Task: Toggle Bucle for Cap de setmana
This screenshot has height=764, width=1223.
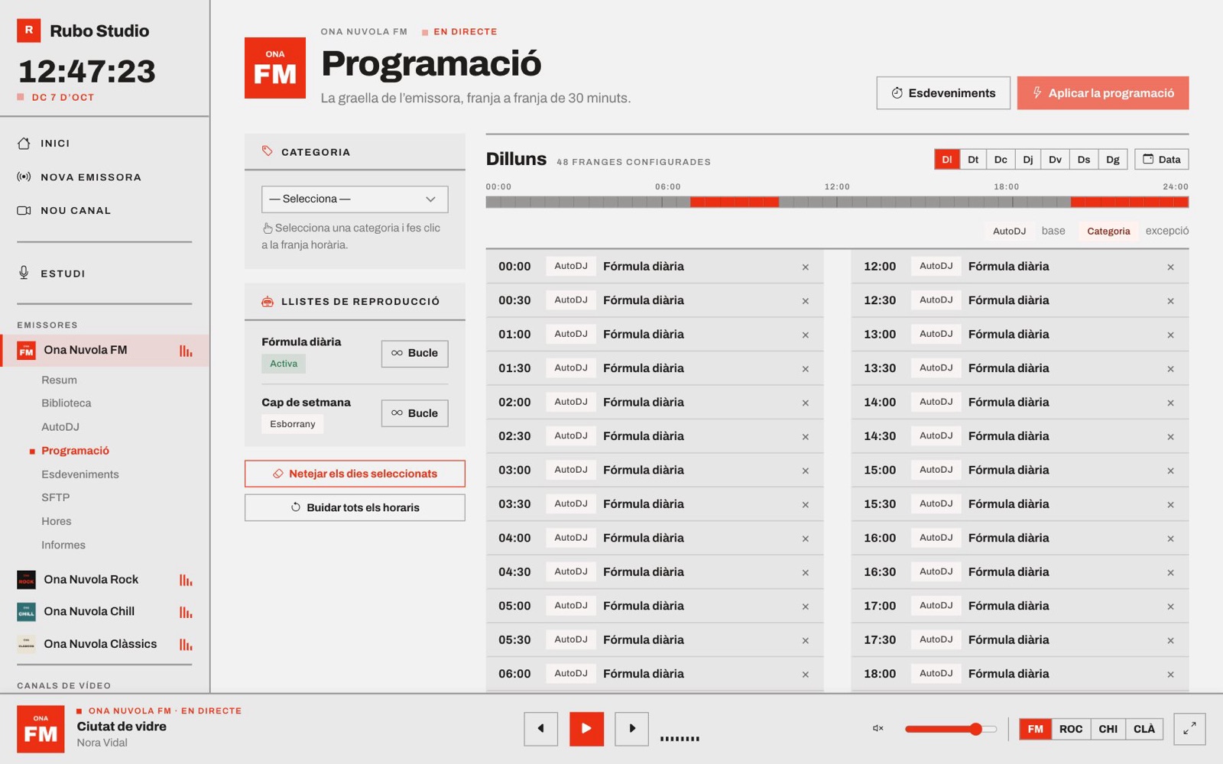Action: point(415,413)
